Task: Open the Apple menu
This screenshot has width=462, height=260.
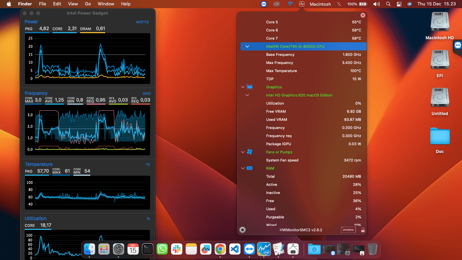Action: tap(9, 4)
